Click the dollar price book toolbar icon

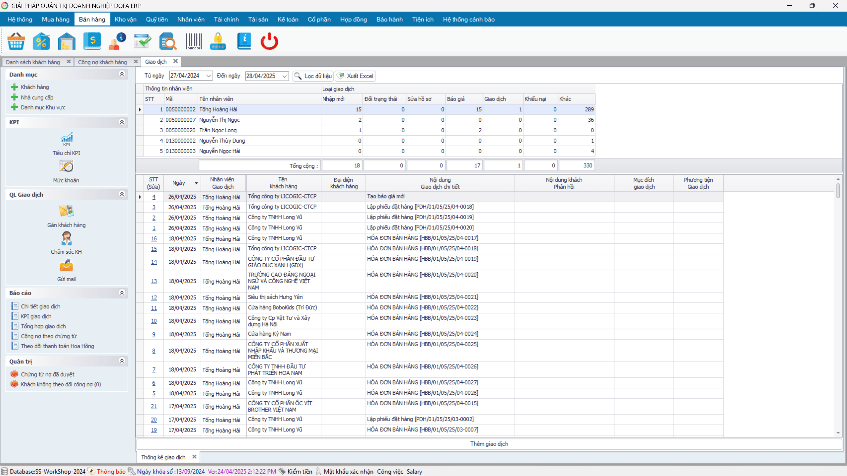92,41
